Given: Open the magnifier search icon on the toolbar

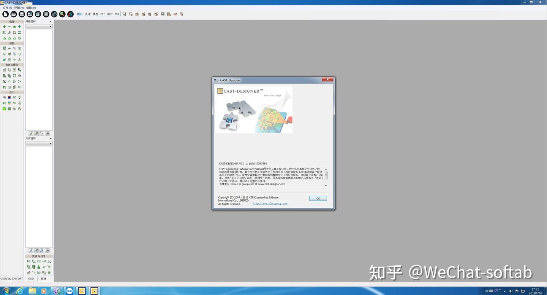Looking at the screenshot, I should coord(62,14).
